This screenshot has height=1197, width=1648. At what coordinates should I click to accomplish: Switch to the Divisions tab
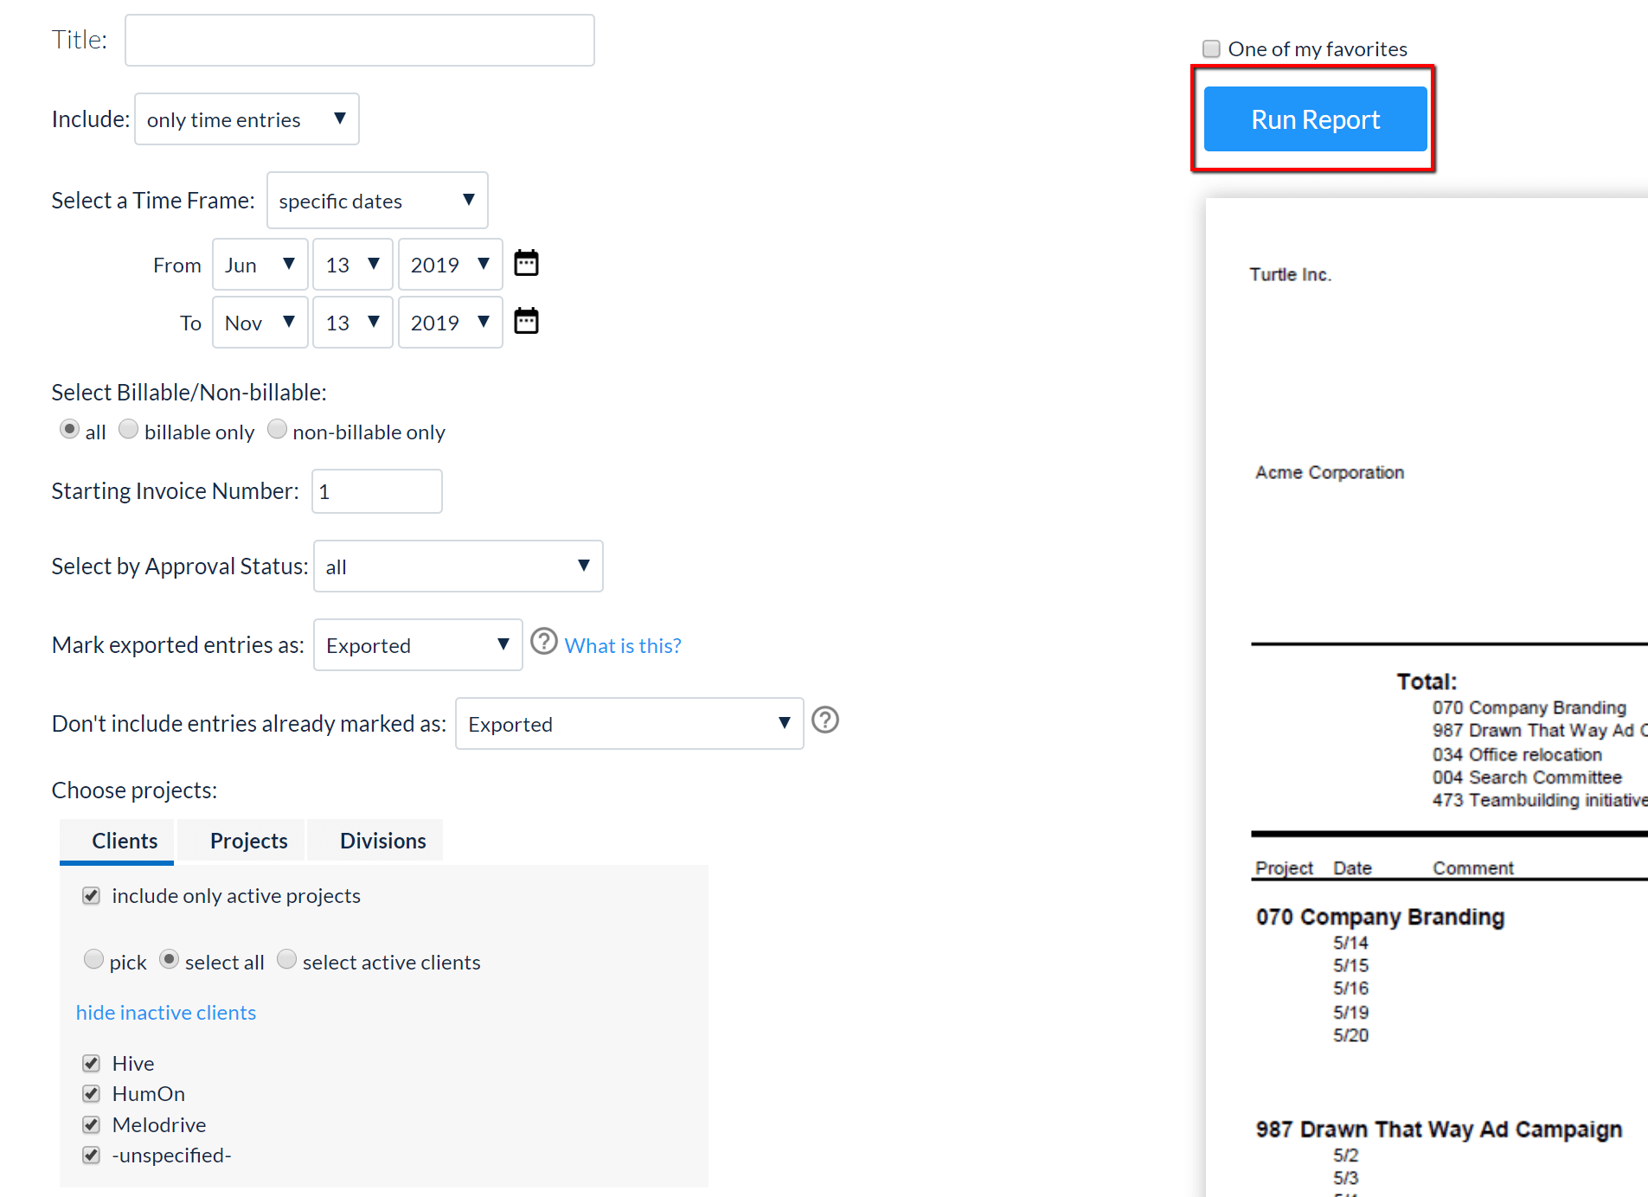click(x=382, y=840)
